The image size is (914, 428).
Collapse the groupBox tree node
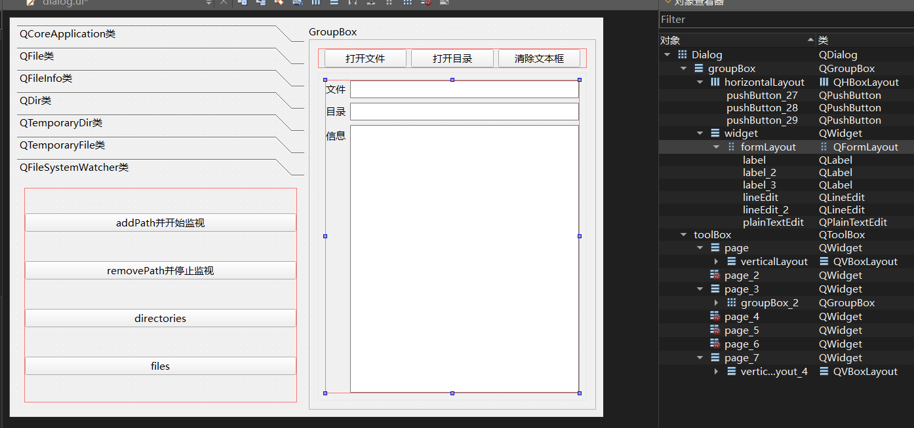684,69
